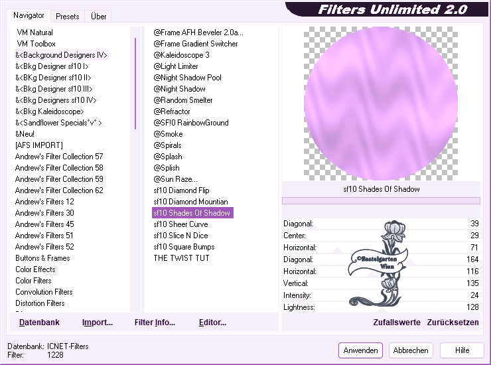Image resolution: width=491 pixels, height=365 pixels.
Task: Select &<Bkg Designers sf10 IV> category
Action: coord(56,100)
